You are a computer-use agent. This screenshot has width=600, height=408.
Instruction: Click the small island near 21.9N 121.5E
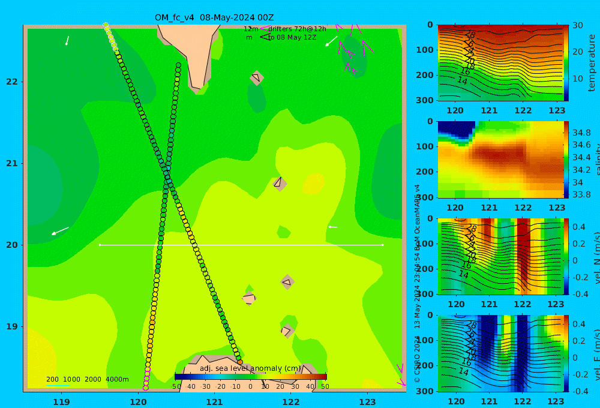coord(257,77)
